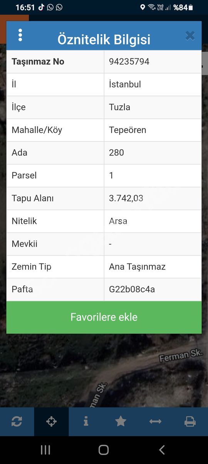Viewport: 208px width, 464px height.
Task: Tap the Pafta value G22b08c4a
Action: pos(132,289)
